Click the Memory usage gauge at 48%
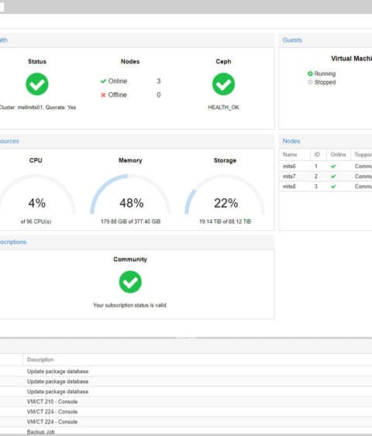This screenshot has height=436, width=372. coord(130,194)
